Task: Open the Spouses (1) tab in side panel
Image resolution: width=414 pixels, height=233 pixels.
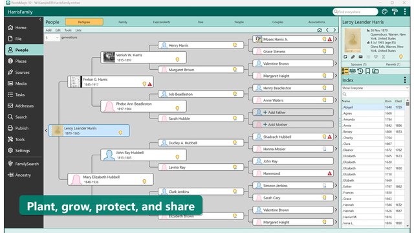Action: (x=358, y=64)
